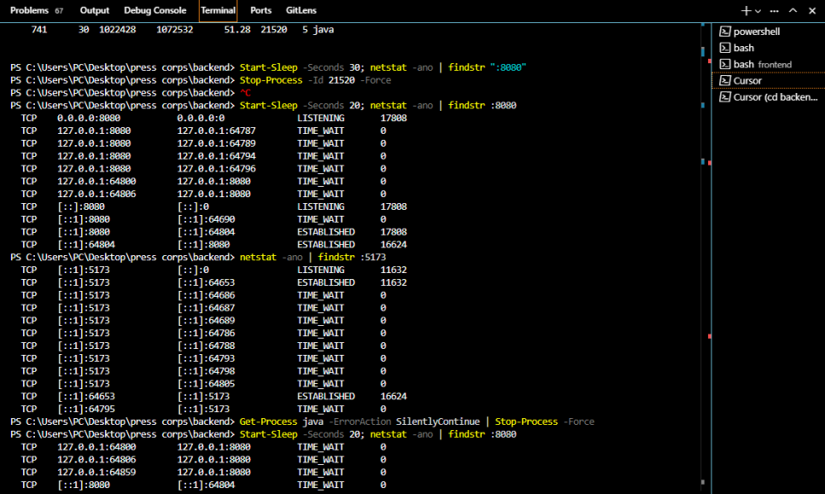Click the red ^C interrupt text

pyautogui.click(x=245, y=93)
